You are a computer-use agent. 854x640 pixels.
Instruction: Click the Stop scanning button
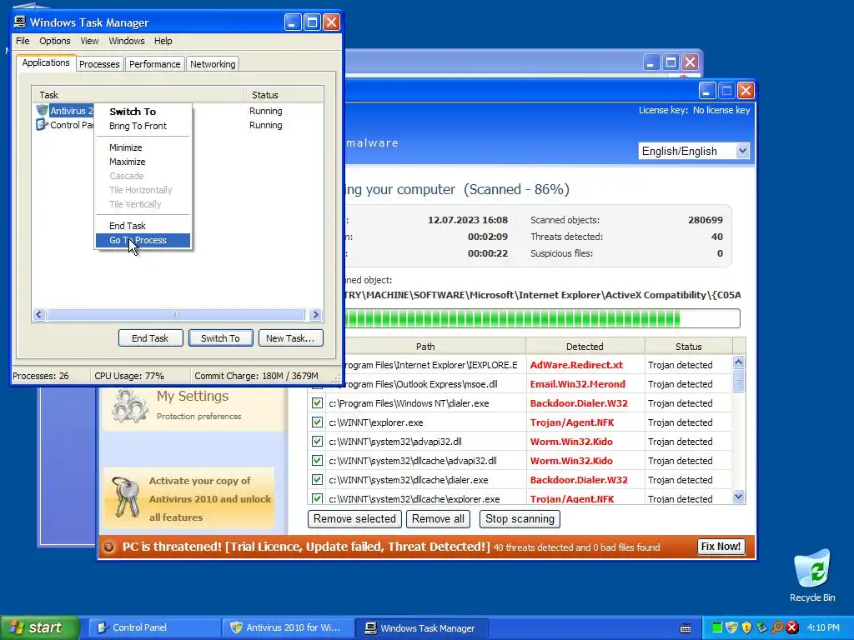click(x=520, y=518)
